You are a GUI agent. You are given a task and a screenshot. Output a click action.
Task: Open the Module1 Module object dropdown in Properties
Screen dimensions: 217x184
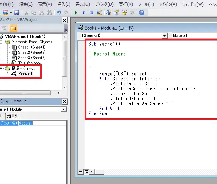pos(64,110)
